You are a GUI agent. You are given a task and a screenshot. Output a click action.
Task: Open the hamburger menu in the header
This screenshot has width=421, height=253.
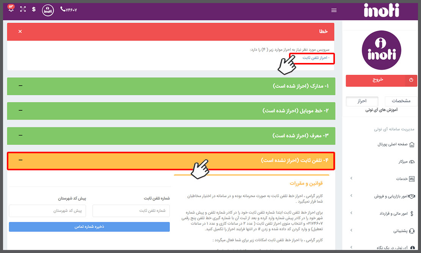click(x=334, y=10)
